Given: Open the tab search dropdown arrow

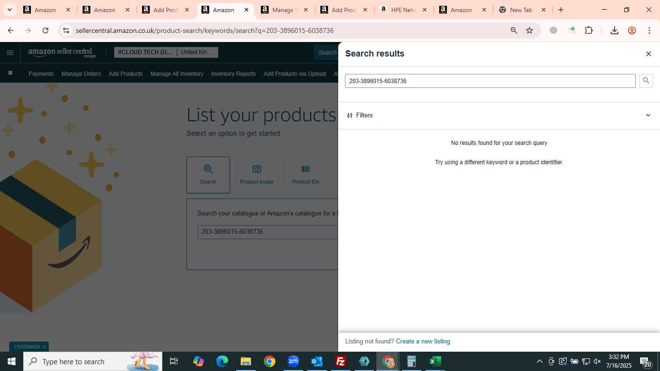Looking at the screenshot, I should click(x=9, y=10).
